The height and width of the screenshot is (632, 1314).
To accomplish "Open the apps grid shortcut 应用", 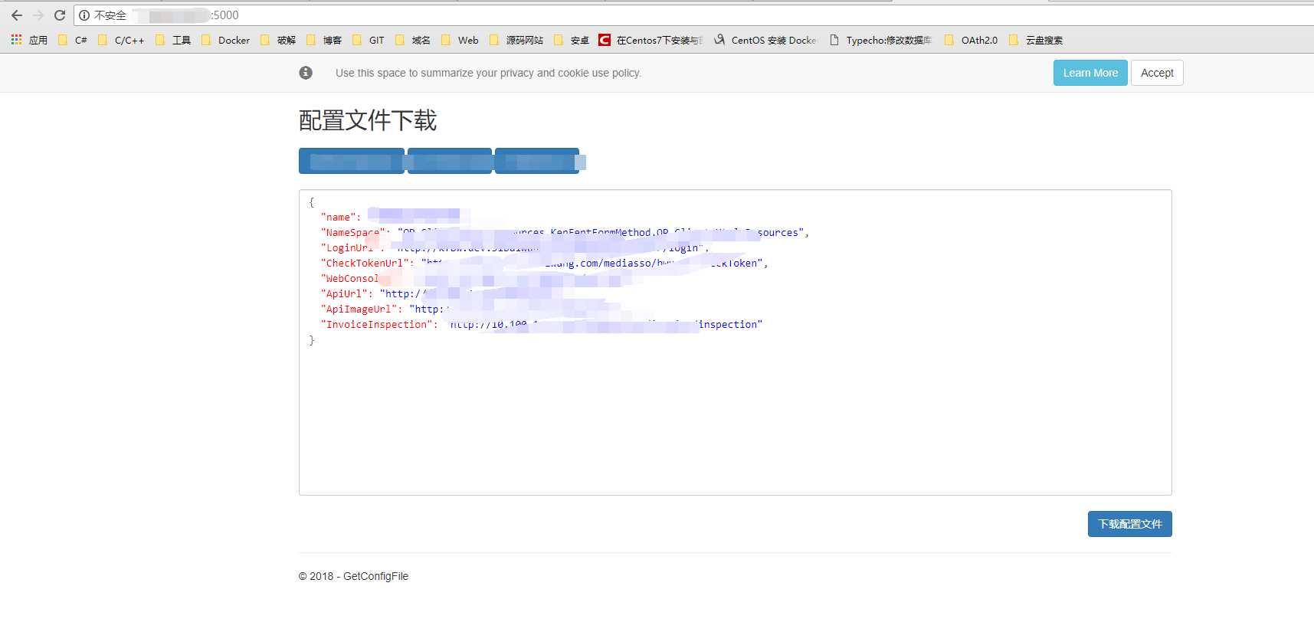I will point(29,40).
